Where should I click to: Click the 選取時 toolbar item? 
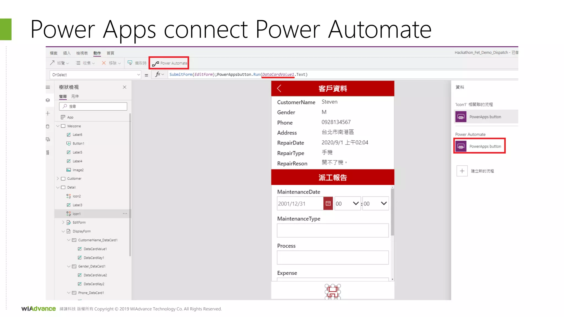[137, 63]
